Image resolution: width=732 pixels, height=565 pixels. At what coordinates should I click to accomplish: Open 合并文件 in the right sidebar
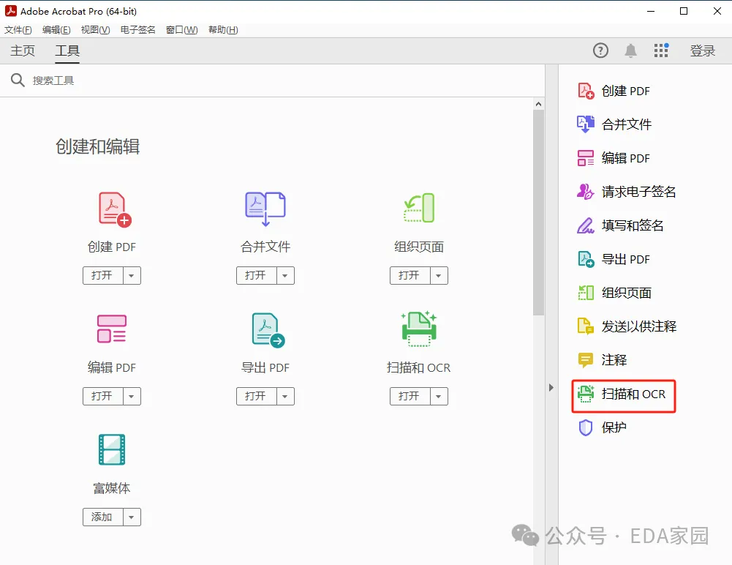[614, 124]
